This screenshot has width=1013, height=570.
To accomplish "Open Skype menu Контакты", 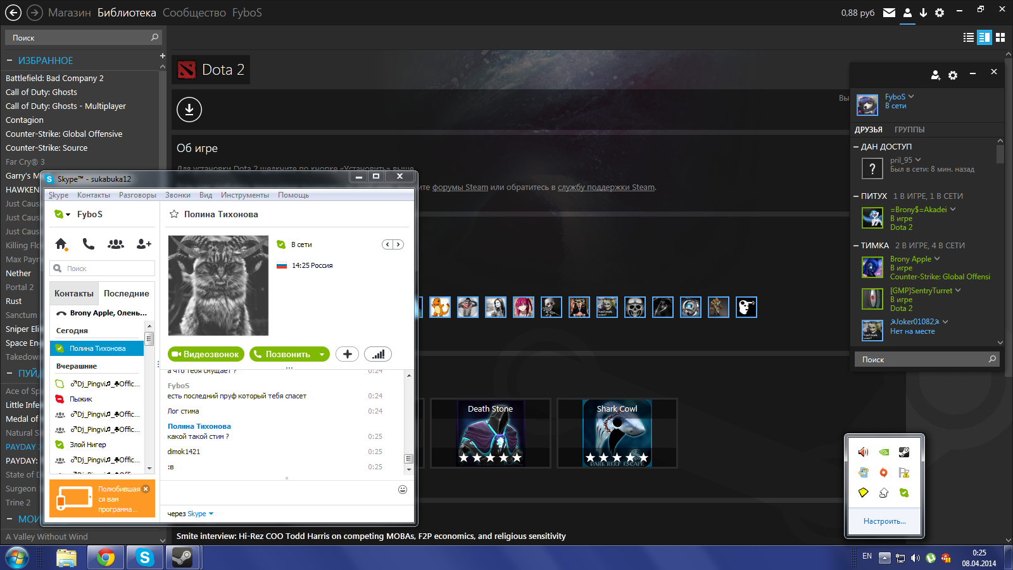I will (94, 195).
